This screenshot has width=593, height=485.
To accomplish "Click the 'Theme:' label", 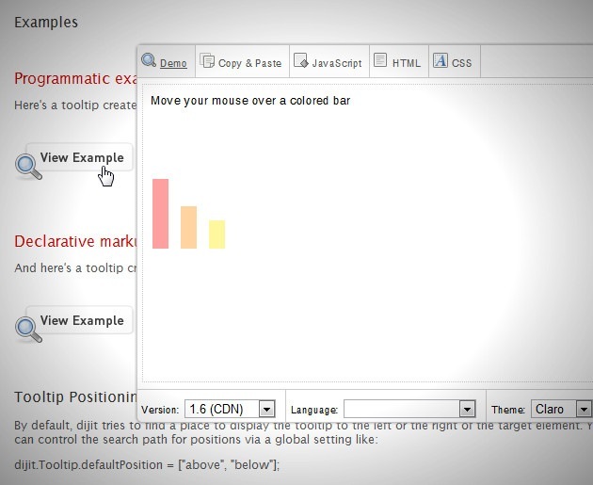I will click(x=508, y=410).
